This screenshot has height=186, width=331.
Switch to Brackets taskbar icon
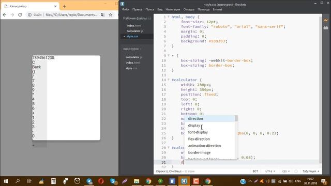[x=184, y=181]
